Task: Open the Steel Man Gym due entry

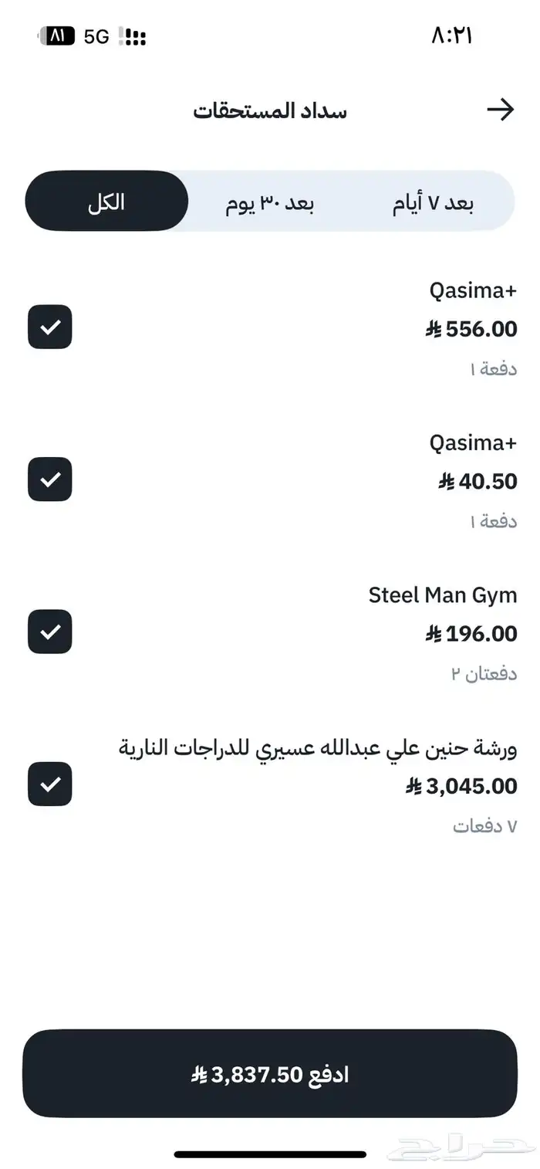Action: click(440, 595)
